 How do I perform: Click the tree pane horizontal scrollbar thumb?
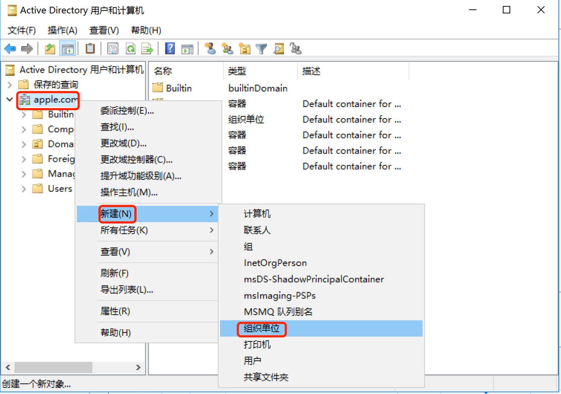pyautogui.click(x=53, y=367)
